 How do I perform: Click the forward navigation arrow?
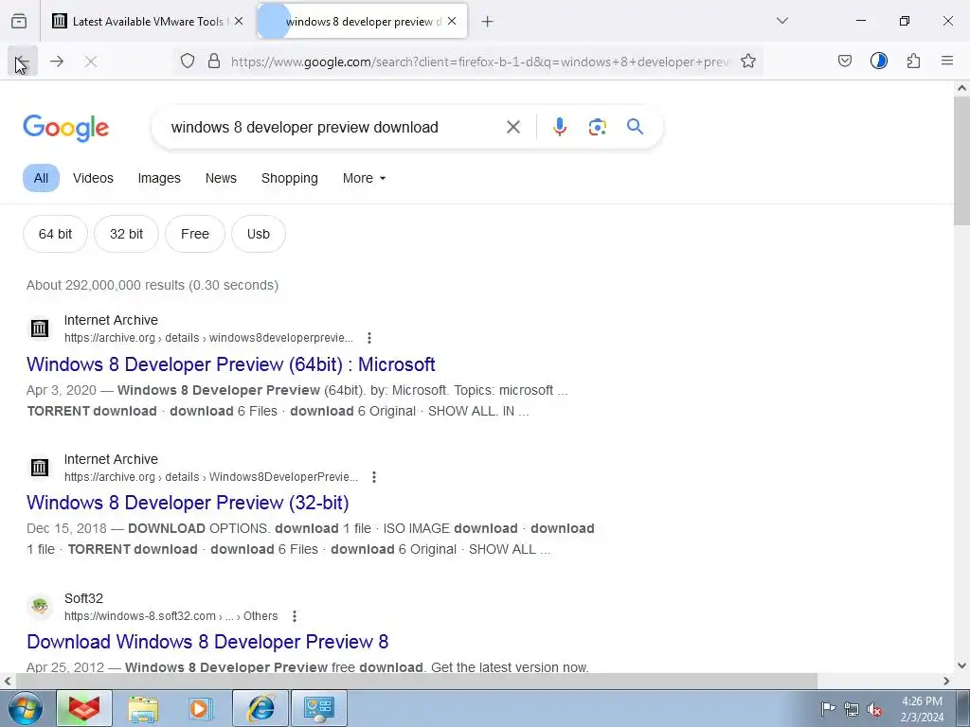pos(57,62)
